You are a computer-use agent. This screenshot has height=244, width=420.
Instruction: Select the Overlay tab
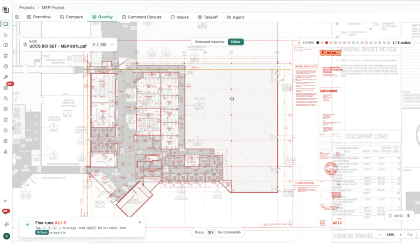tap(102, 17)
